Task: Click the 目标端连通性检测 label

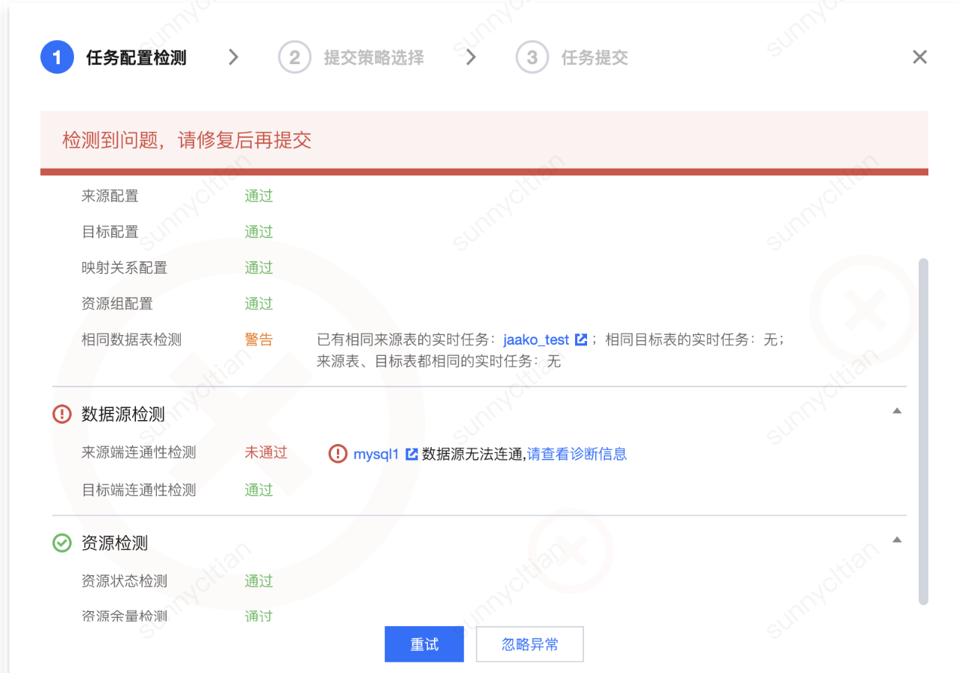Action: 139,490
